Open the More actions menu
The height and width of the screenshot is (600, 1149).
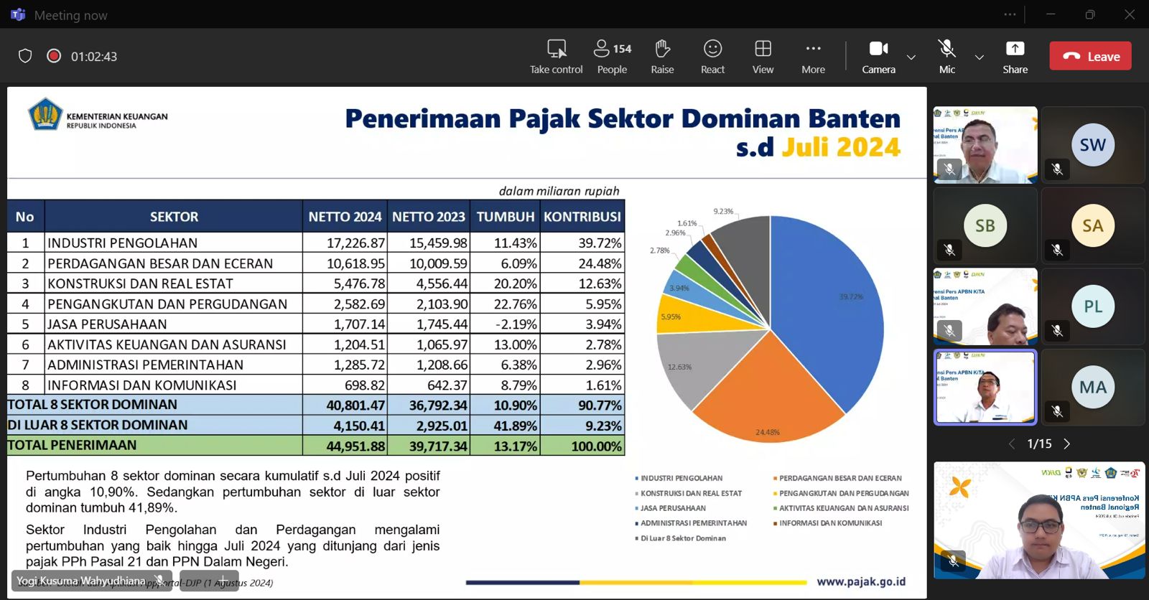pos(813,49)
